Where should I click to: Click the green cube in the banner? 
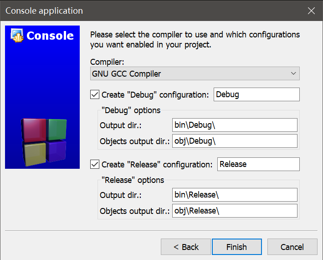(x=57, y=129)
